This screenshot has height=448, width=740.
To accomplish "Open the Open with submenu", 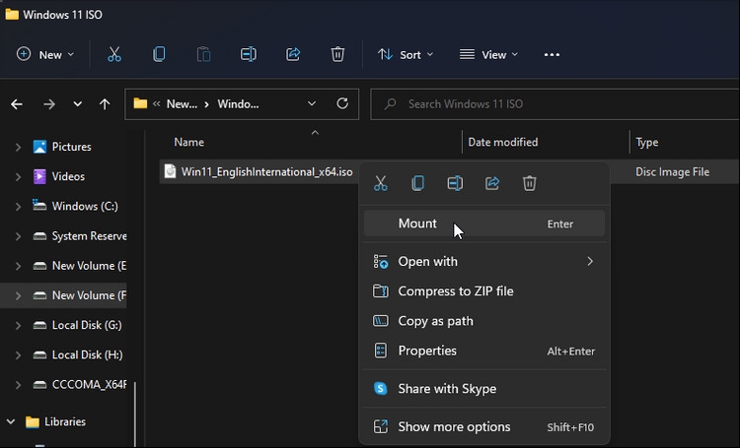I will coord(484,262).
